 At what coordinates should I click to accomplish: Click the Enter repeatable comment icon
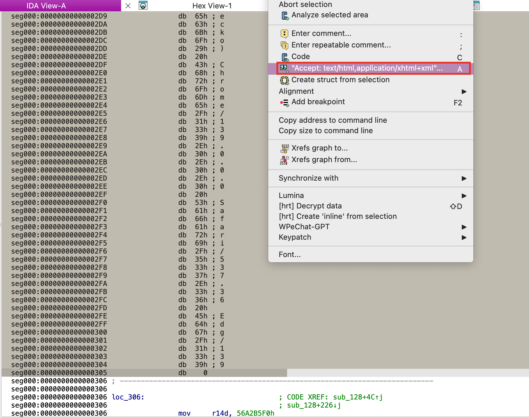tap(284, 45)
